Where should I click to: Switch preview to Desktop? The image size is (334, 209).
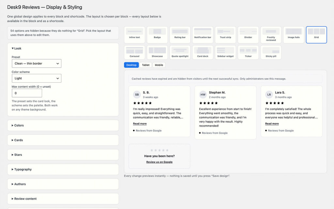131,65
